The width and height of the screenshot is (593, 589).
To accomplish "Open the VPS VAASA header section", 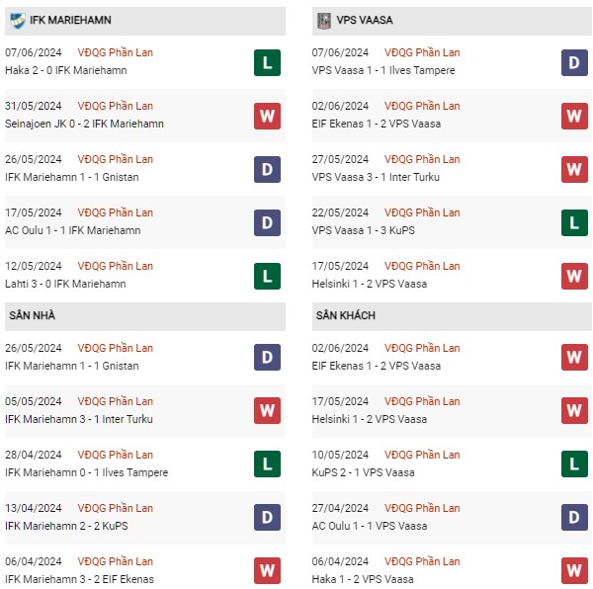I will coord(452,21).
